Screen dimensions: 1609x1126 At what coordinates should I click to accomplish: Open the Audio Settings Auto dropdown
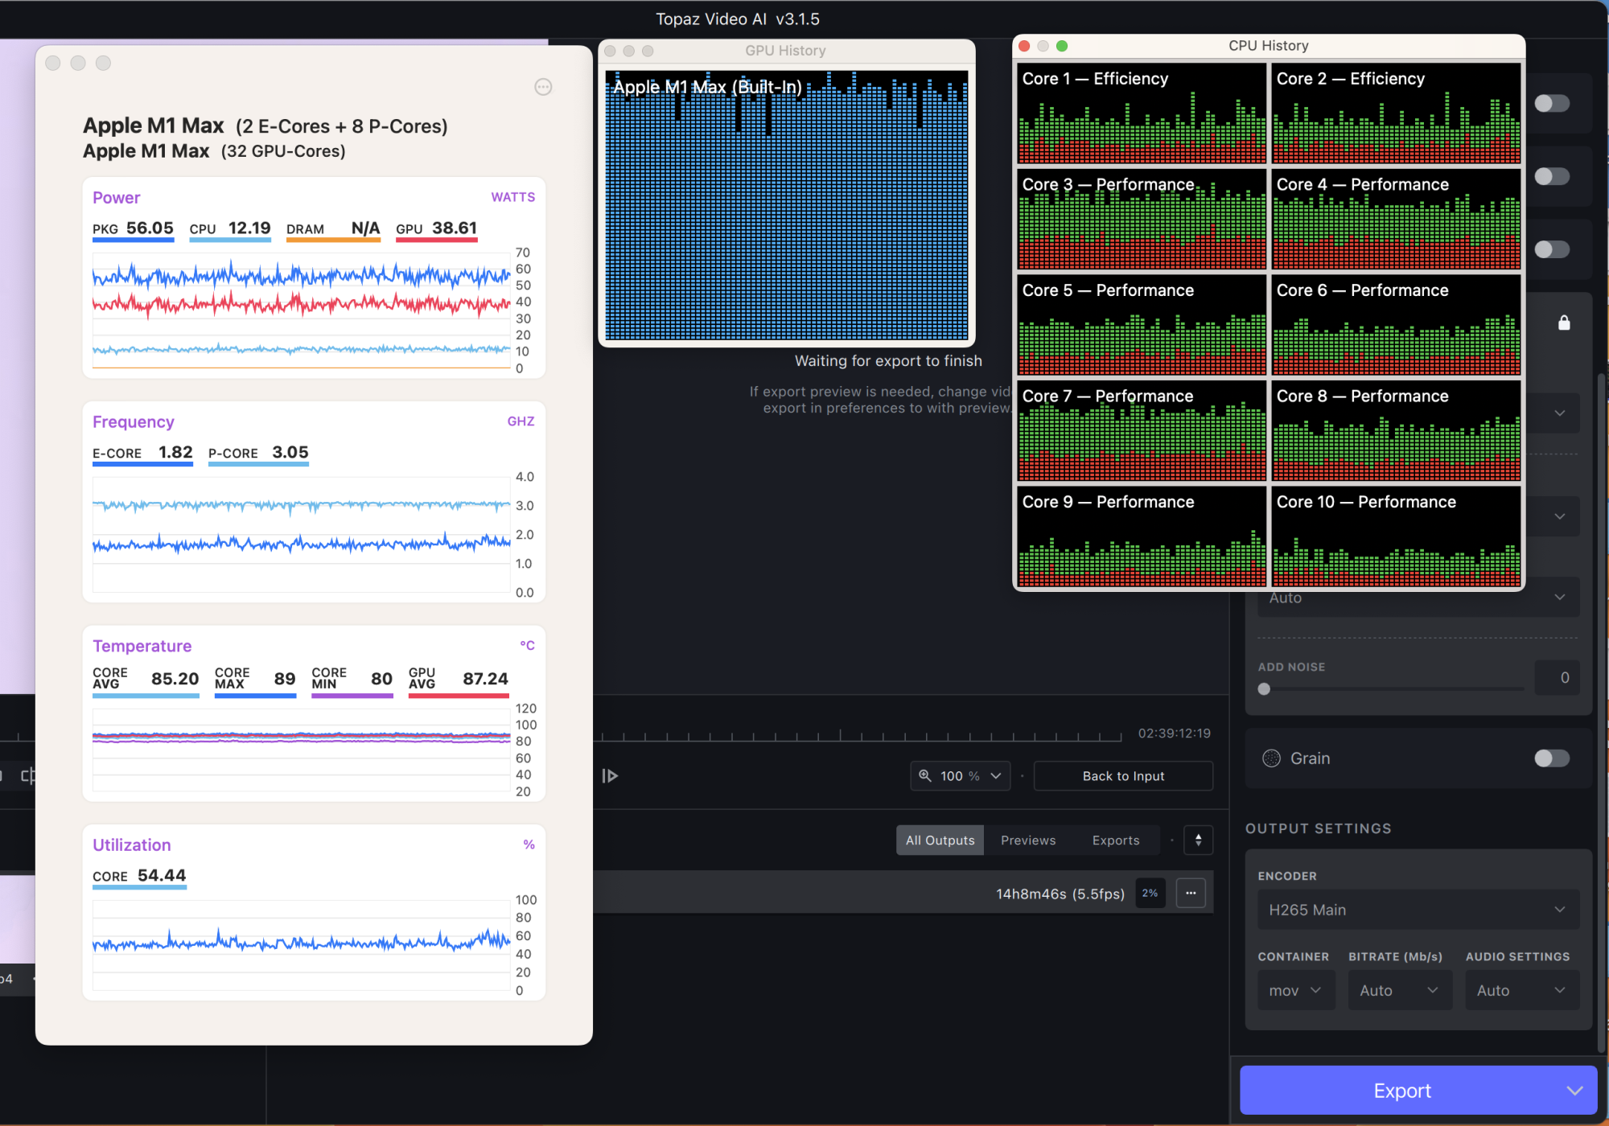click(x=1521, y=990)
